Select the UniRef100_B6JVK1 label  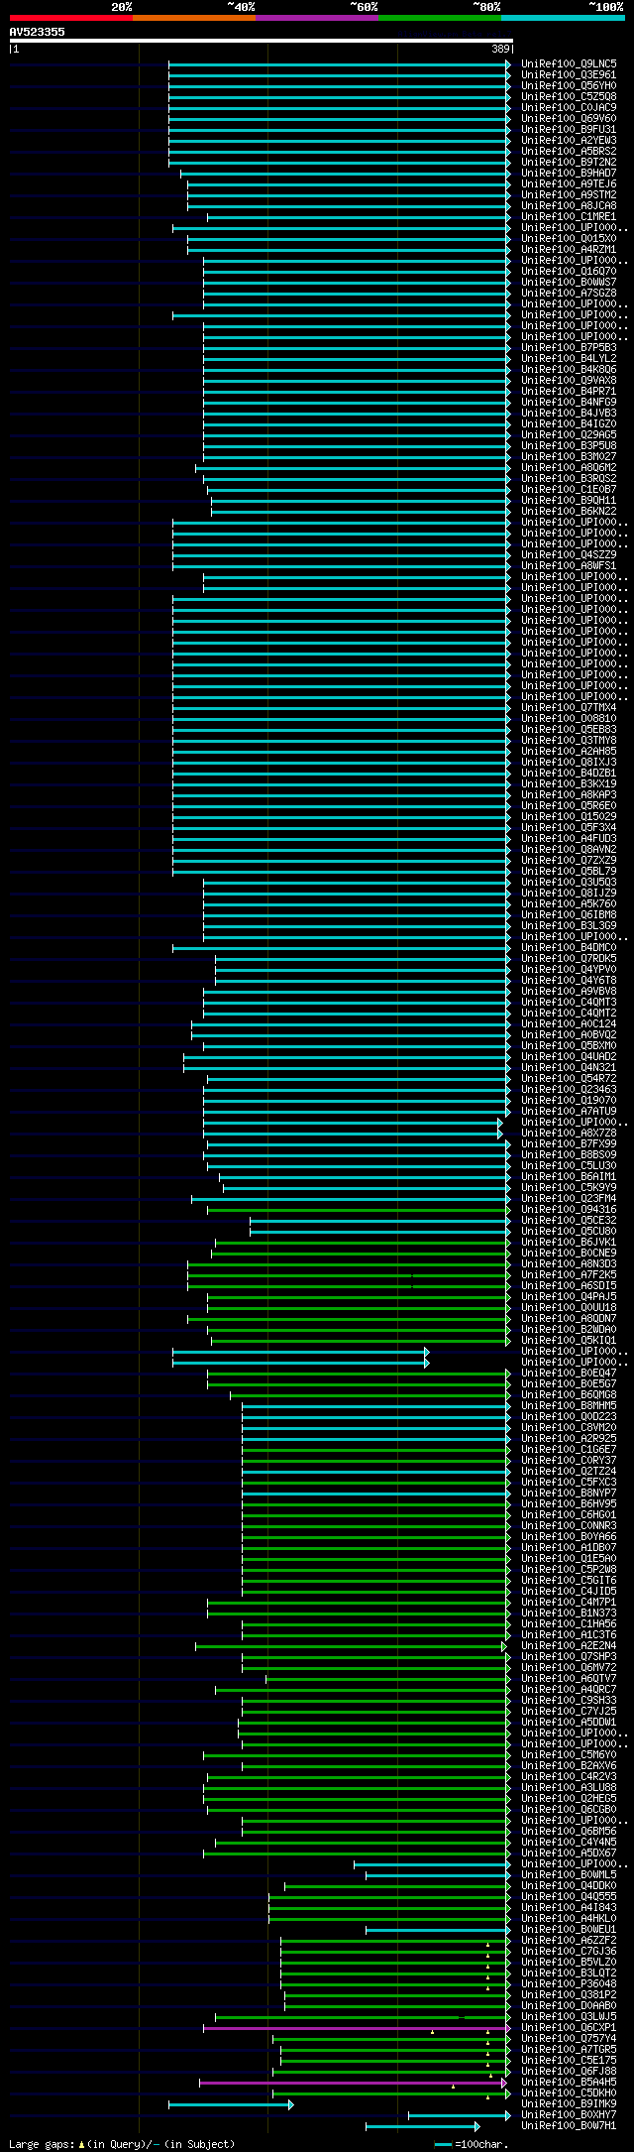pos(569,1243)
